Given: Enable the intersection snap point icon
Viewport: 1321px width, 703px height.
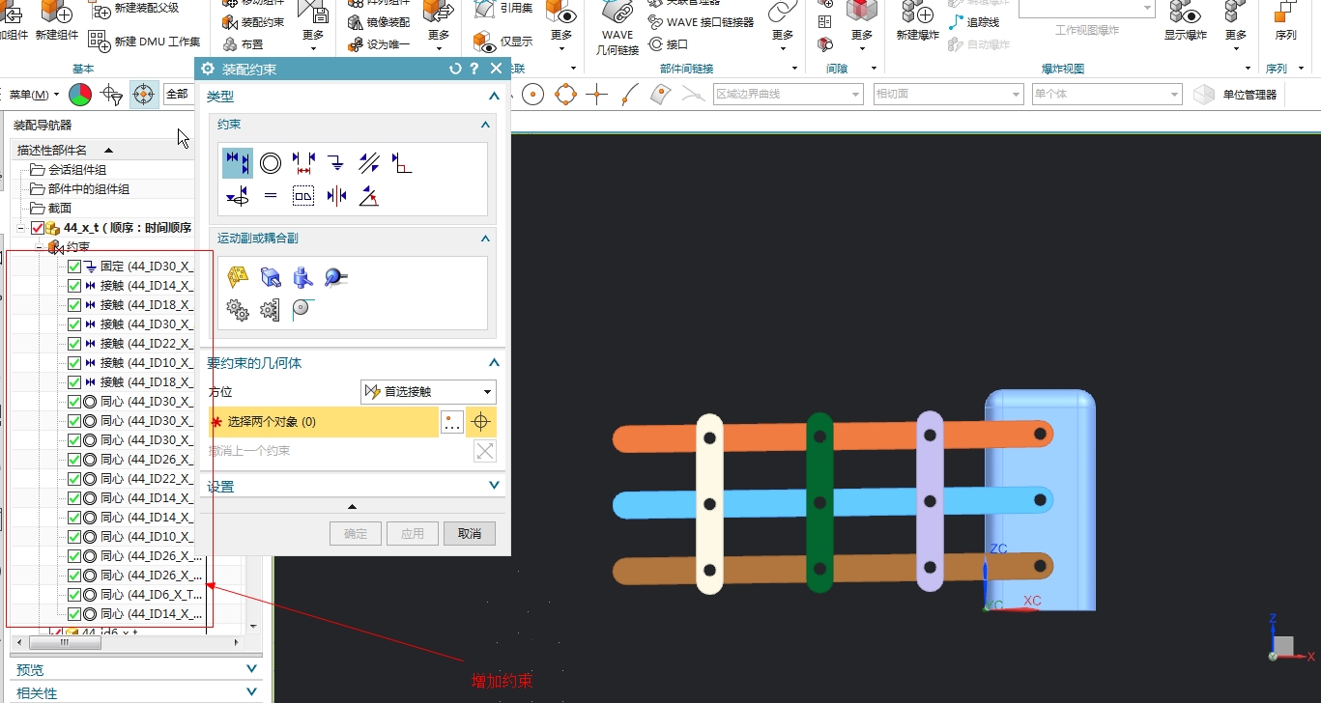Looking at the screenshot, I should point(597,94).
